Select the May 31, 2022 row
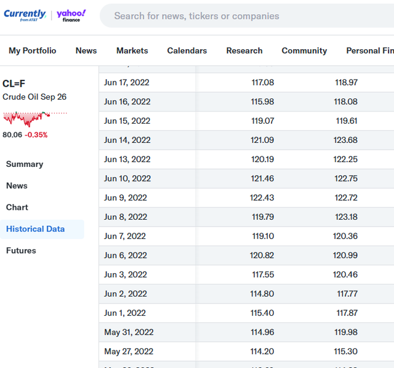 (246, 332)
